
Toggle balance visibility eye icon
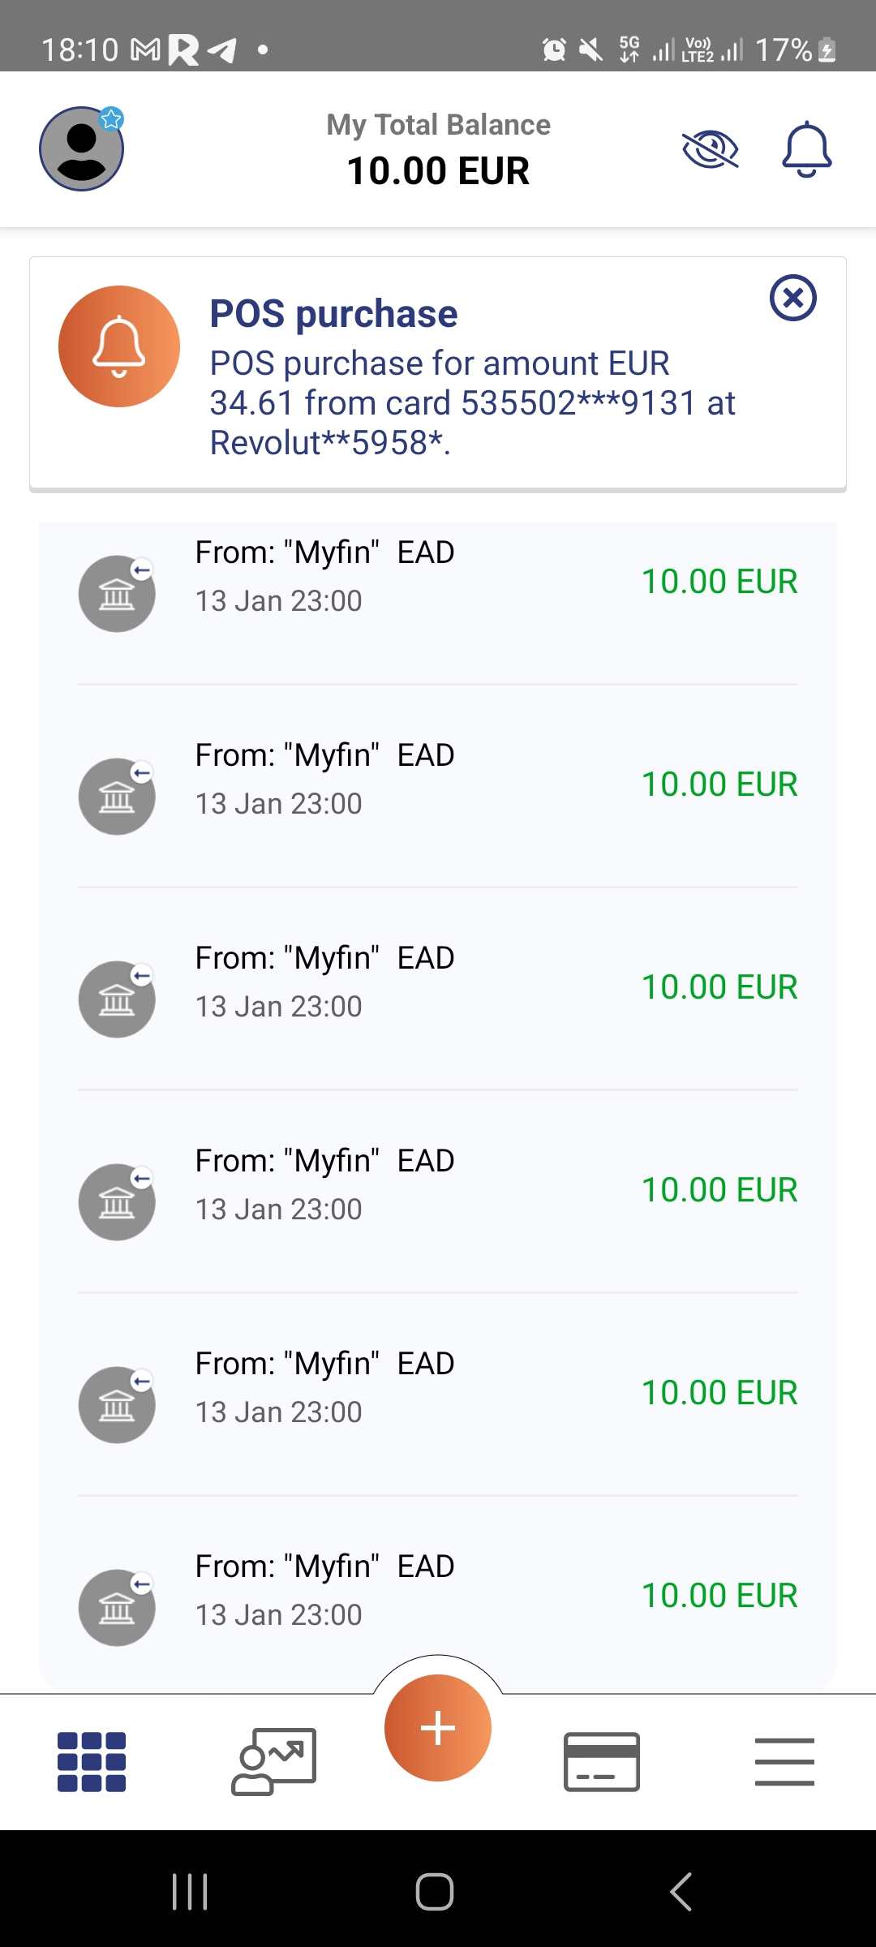pos(710,149)
